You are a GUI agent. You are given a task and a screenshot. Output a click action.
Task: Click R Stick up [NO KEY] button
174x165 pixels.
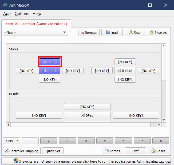pyautogui.click(x=125, y=62)
